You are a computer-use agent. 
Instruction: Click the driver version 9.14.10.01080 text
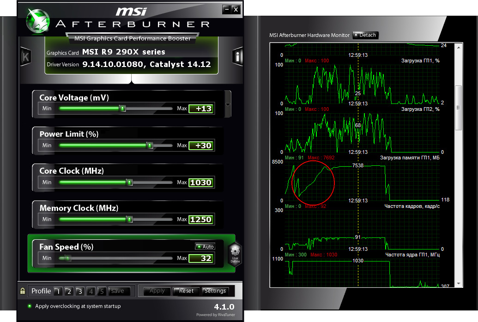pyautogui.click(x=113, y=64)
